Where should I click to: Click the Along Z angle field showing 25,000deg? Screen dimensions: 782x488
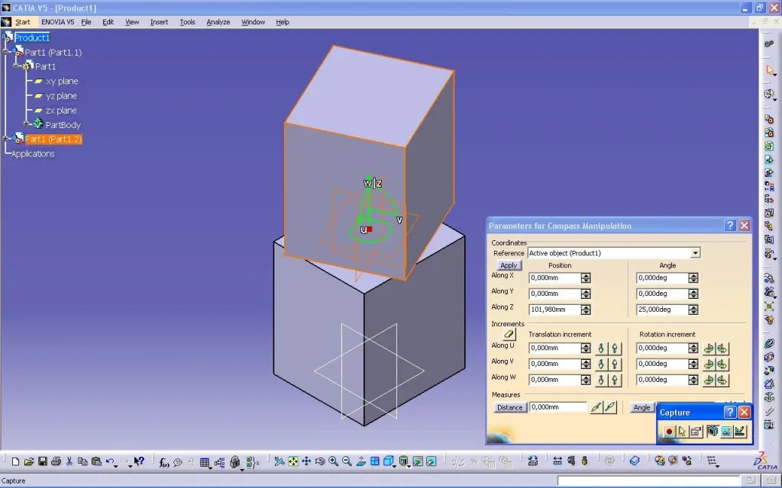661,310
